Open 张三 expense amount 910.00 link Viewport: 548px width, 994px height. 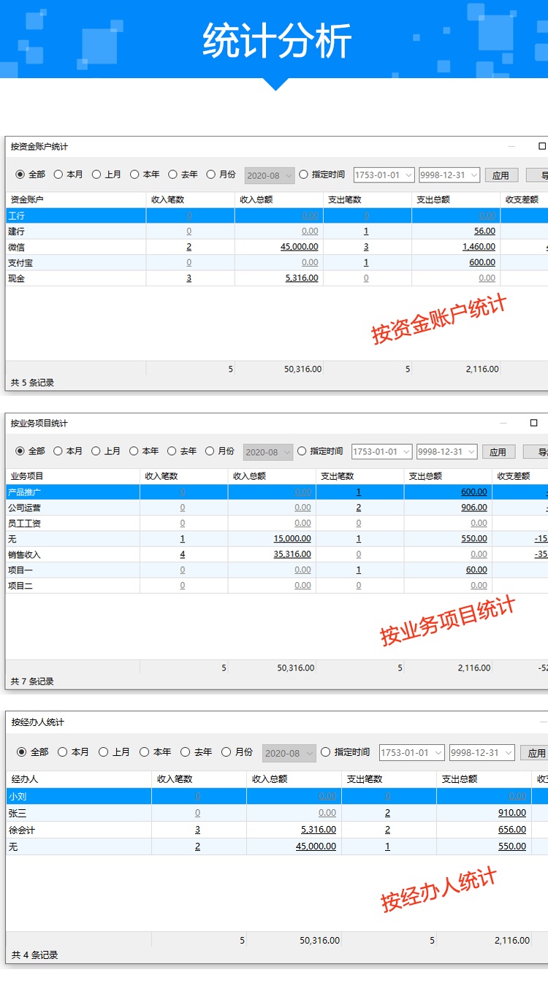pos(512,813)
